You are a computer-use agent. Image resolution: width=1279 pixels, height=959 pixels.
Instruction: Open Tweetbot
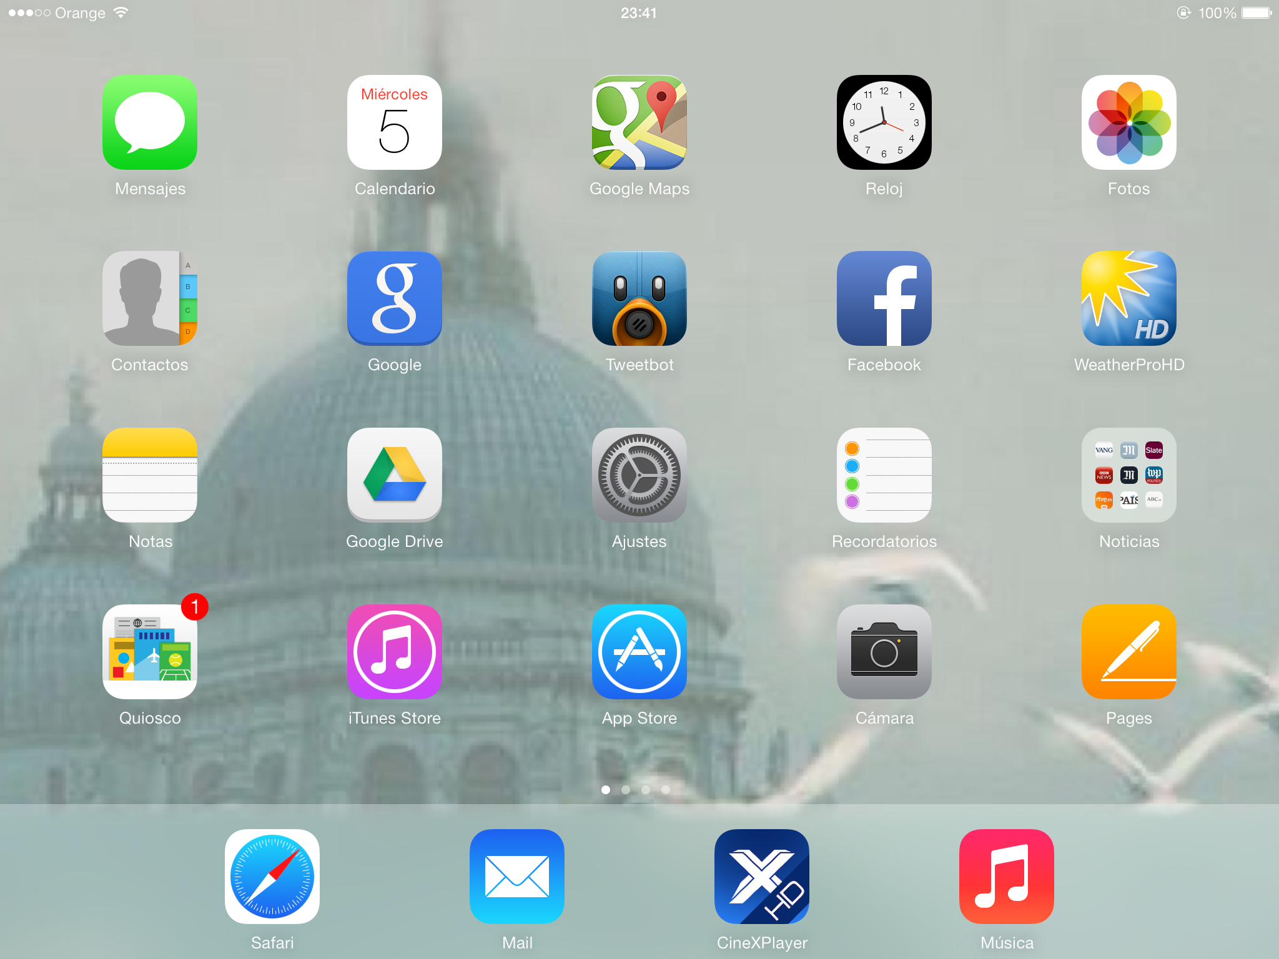[x=639, y=298]
